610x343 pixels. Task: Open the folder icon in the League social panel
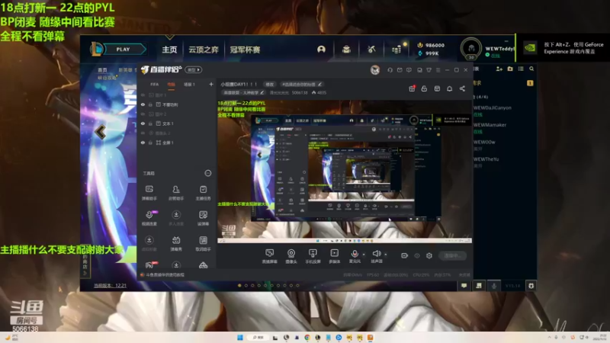[x=510, y=69]
